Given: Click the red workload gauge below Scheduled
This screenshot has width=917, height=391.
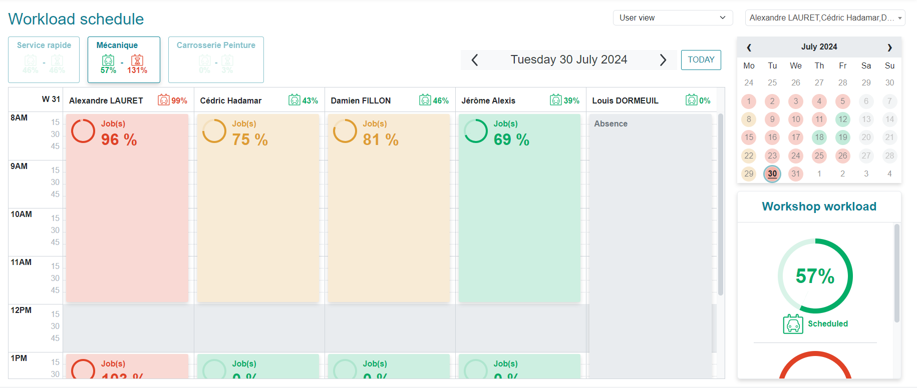Looking at the screenshot, I should (815, 365).
